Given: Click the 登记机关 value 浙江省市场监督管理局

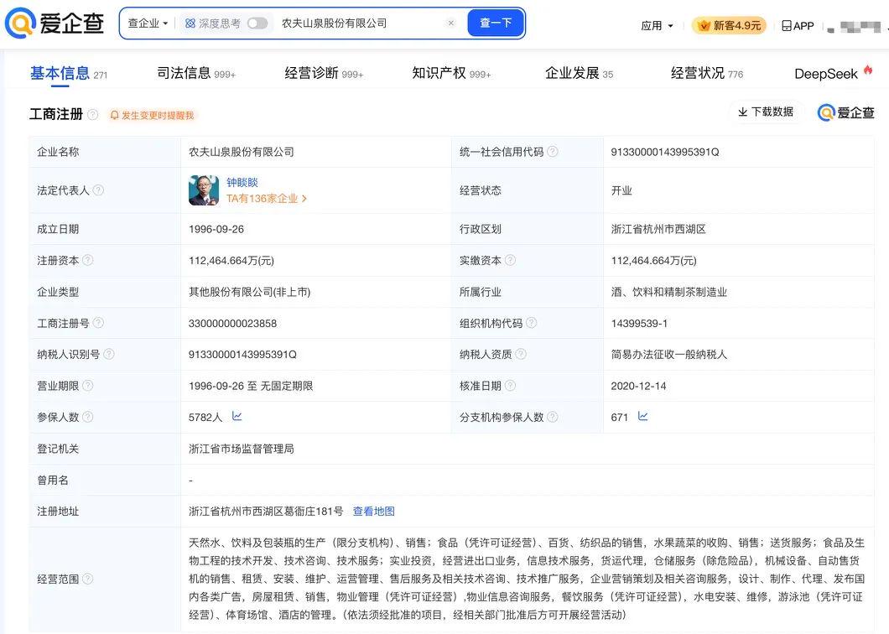Looking at the screenshot, I should pyautogui.click(x=242, y=449).
